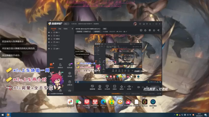
Task: Add a new scene with plus icon
Action: tap(72, 29)
